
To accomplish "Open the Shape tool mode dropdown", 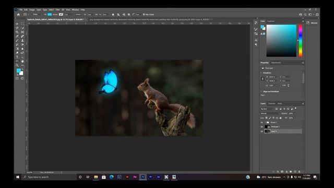I will pyautogui.click(x=37, y=15).
